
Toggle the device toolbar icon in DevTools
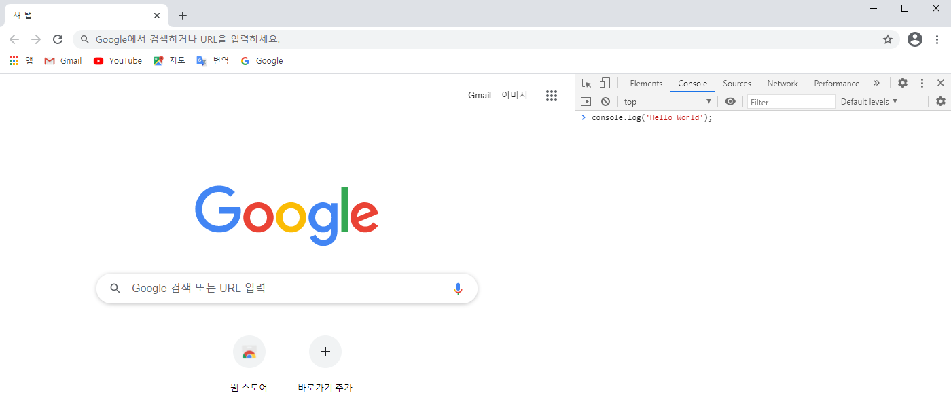(605, 83)
